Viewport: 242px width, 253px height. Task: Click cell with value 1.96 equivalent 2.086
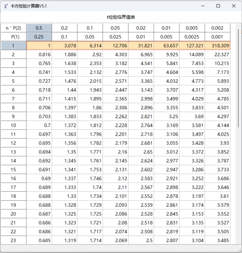point(116,214)
